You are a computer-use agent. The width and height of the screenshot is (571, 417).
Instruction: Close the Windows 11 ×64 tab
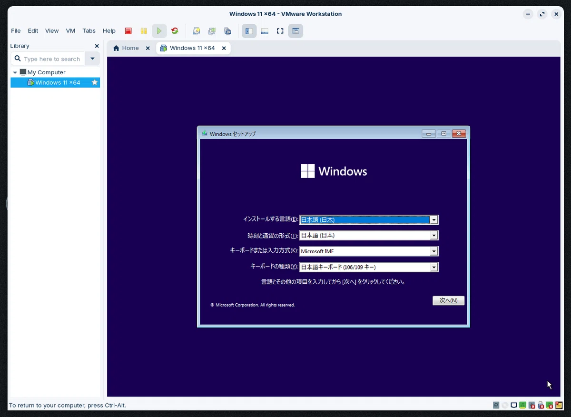pyautogui.click(x=224, y=48)
